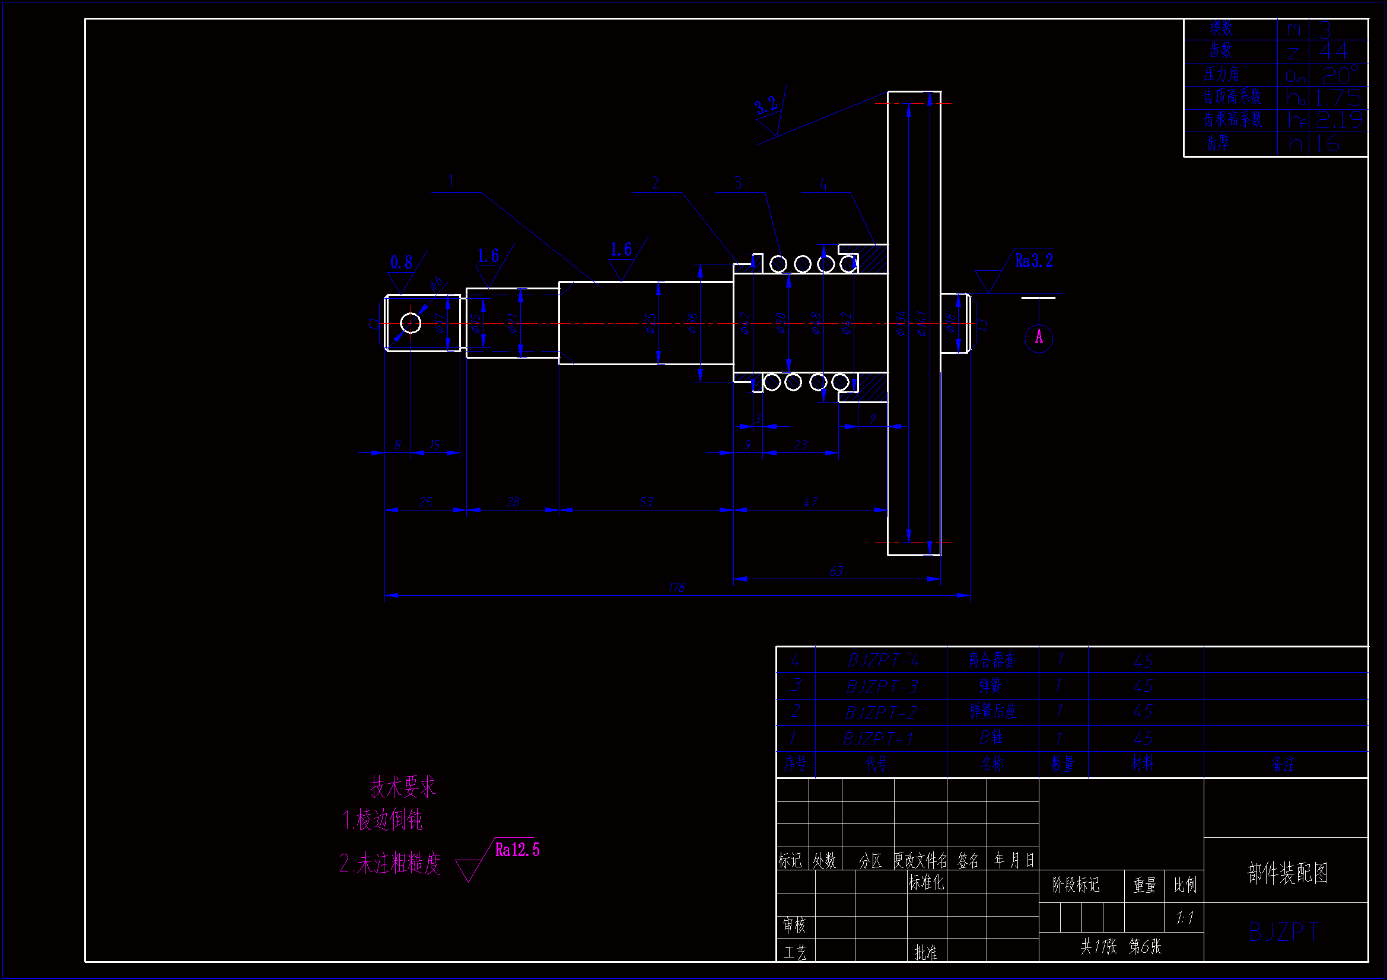Select the 技术要求 heading text

coord(402,787)
